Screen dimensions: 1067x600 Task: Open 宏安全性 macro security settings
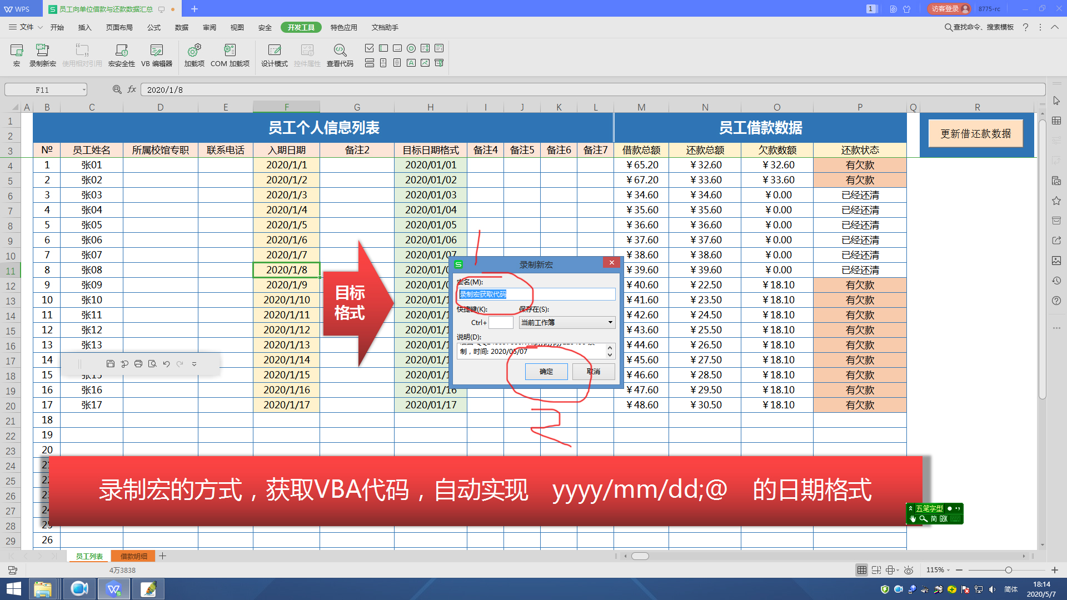click(x=121, y=55)
